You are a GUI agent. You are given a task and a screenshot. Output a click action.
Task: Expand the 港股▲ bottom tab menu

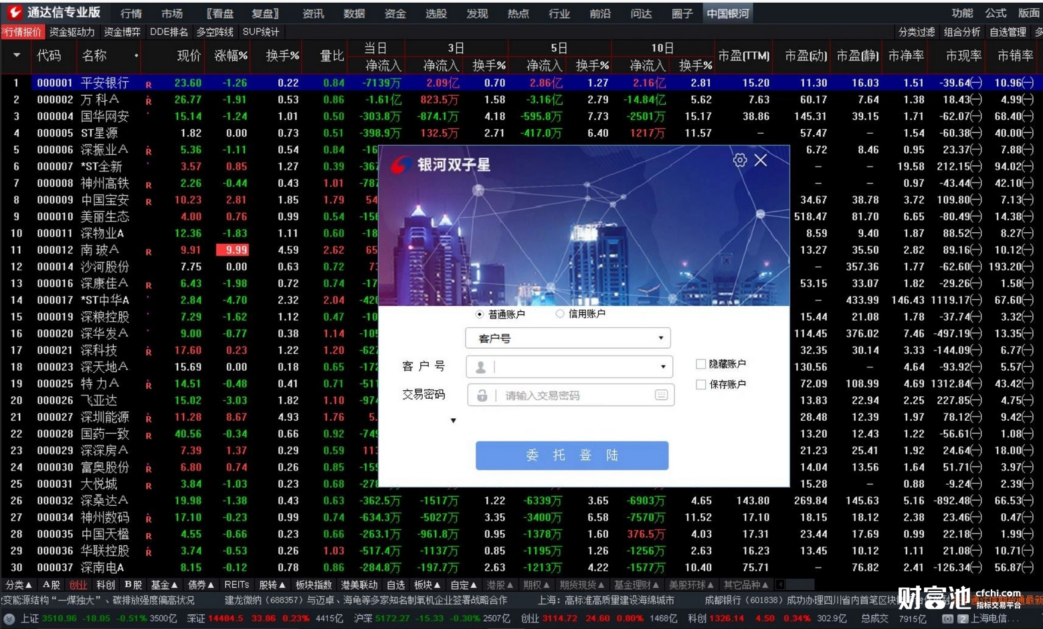tap(500, 585)
